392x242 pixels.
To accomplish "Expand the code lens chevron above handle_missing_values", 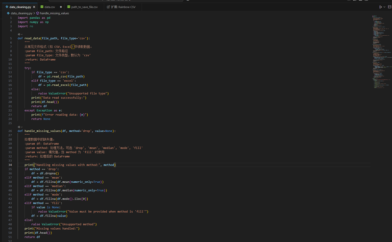I will [x=22, y=127].
